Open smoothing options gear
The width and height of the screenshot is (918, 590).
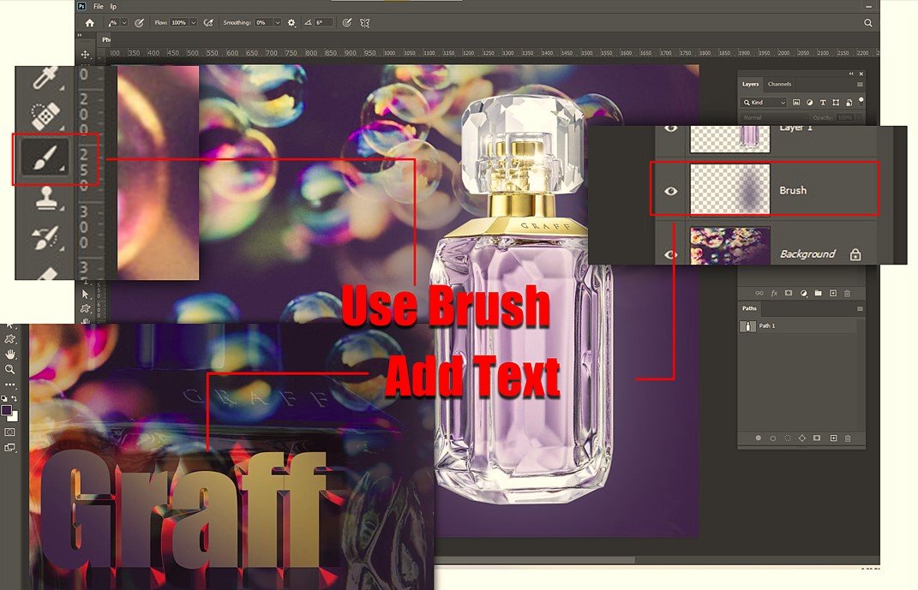291,23
